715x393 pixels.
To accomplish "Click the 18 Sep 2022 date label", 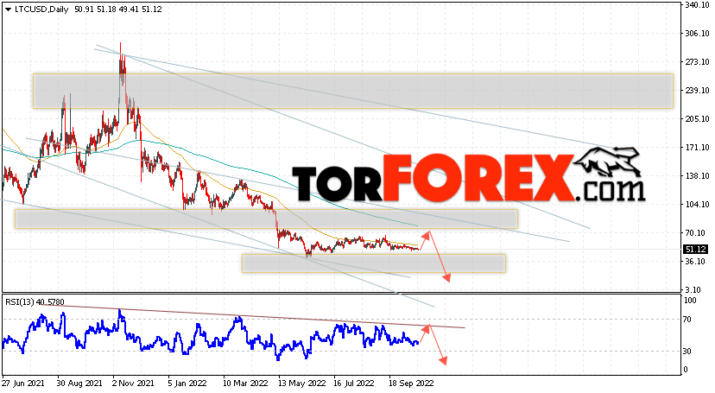I will pyautogui.click(x=411, y=383).
